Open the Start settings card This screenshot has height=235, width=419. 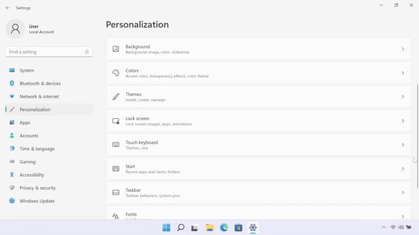259,168
